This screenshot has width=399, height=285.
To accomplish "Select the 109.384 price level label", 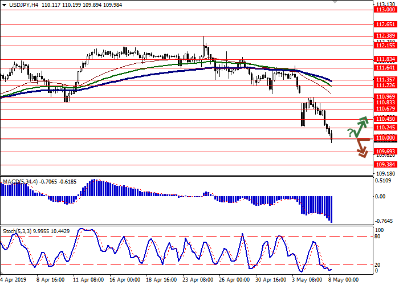I will [385, 164].
